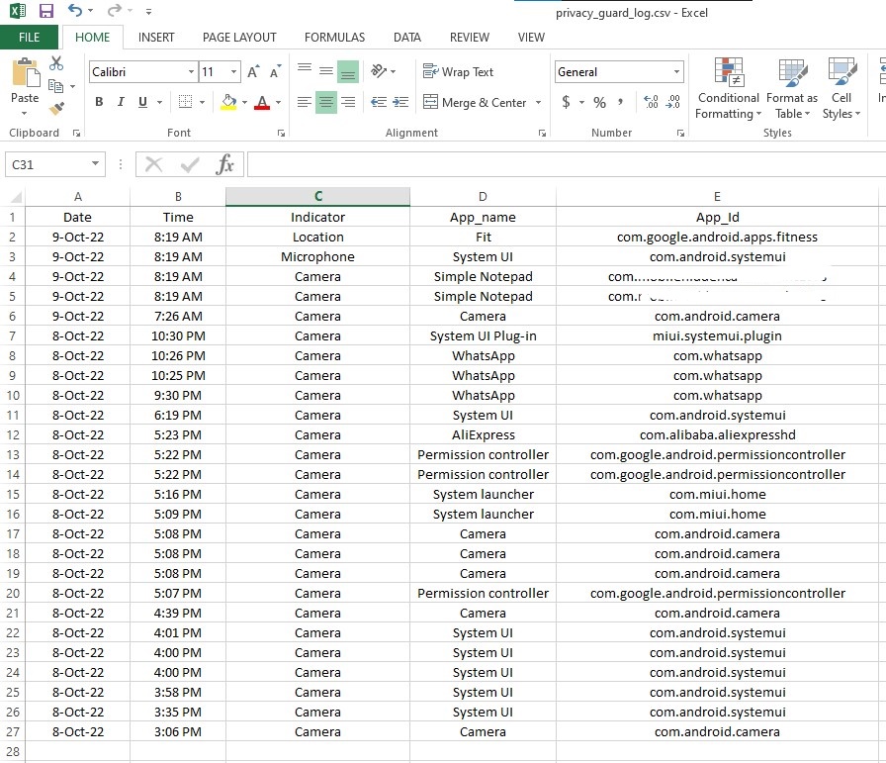Toggle Middle Align for cells

(x=326, y=71)
